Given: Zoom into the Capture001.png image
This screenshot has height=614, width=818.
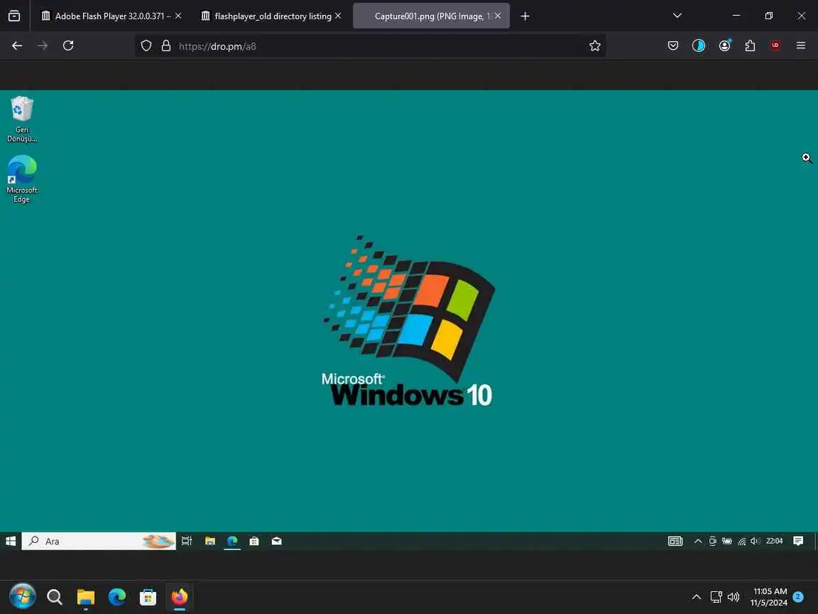Looking at the screenshot, I should point(409,319).
